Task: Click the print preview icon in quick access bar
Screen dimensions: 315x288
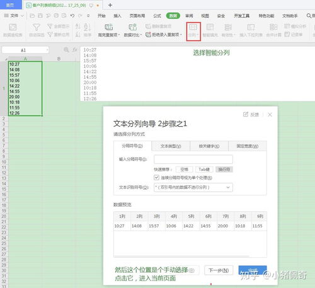Action: pyautogui.click(x=64, y=16)
